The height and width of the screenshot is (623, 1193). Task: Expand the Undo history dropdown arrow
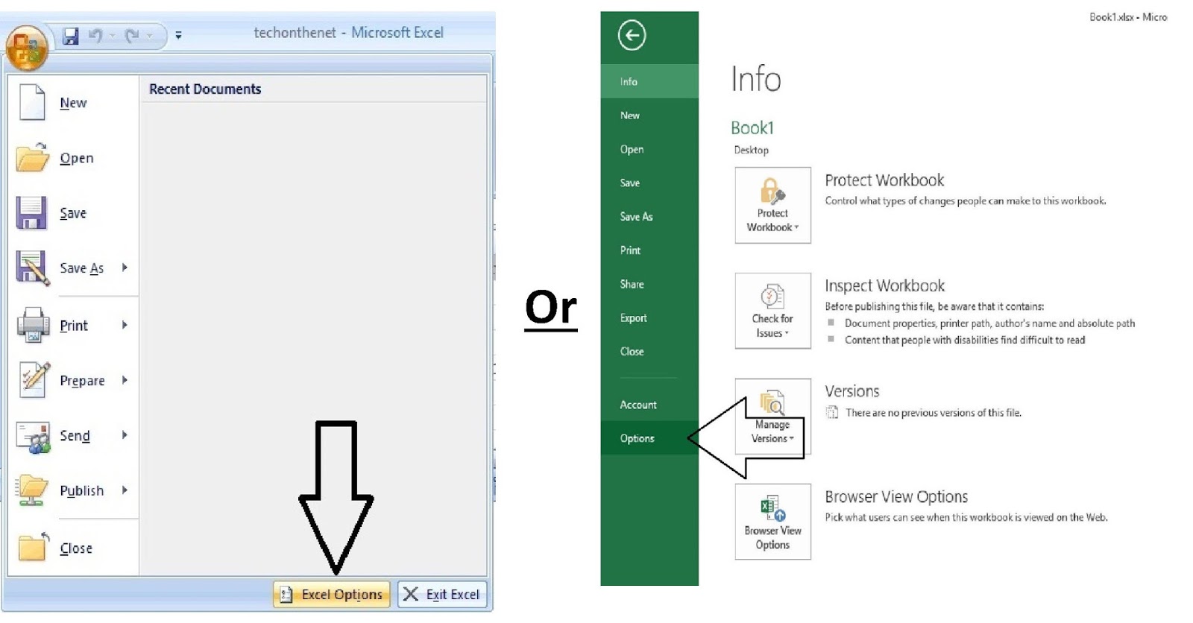[x=112, y=35]
